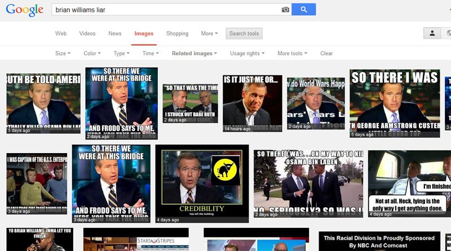Open the account profile icon button
451x251 pixels.
(432, 33)
